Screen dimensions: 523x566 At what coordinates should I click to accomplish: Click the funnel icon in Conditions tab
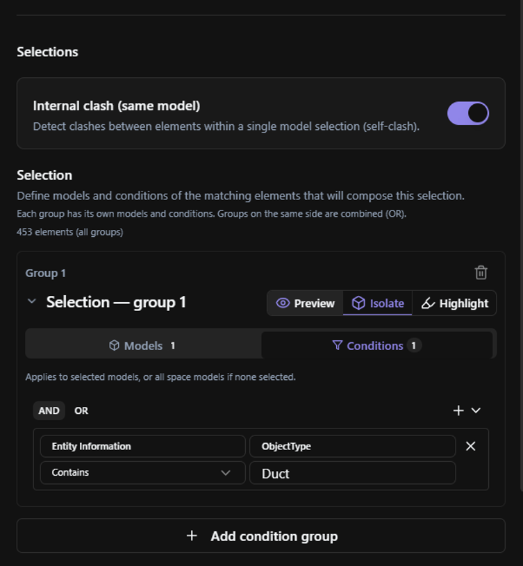tap(337, 345)
